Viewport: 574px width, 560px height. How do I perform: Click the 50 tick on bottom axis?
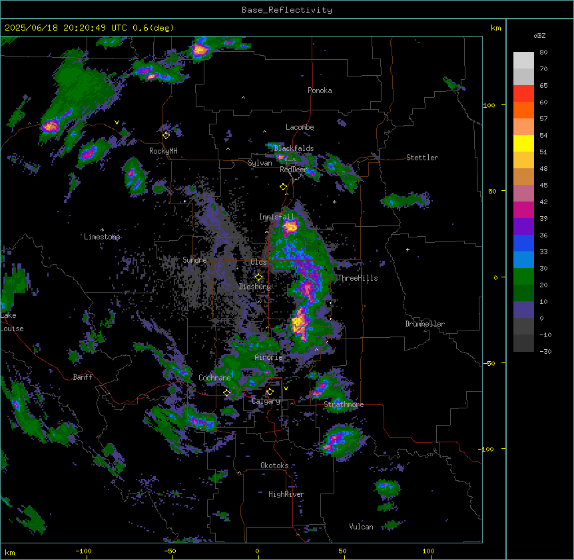coord(343,551)
